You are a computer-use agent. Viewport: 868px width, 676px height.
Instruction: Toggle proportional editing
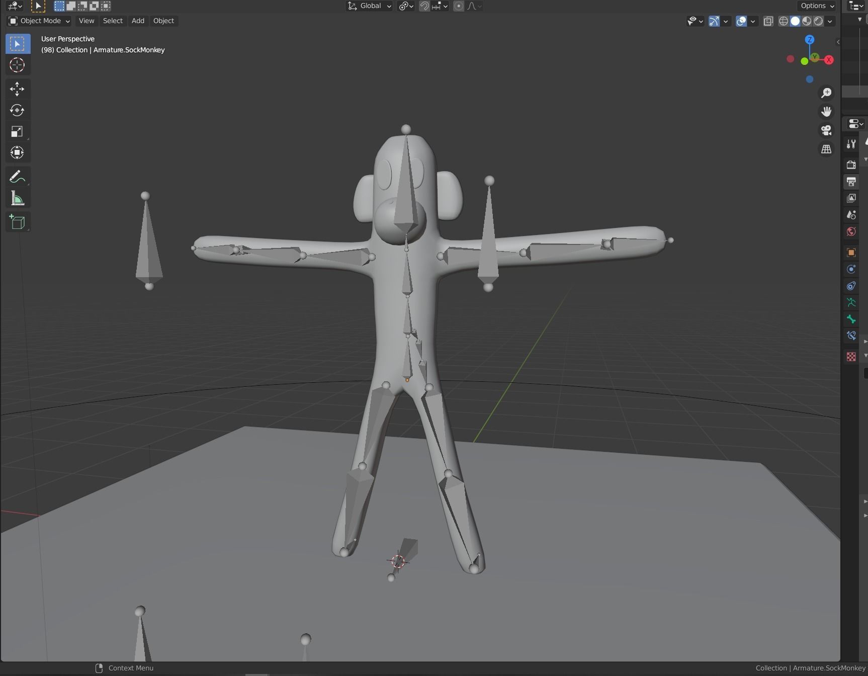point(459,6)
